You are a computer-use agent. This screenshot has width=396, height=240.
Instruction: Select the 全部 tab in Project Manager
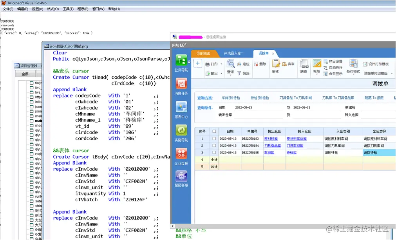point(25,74)
